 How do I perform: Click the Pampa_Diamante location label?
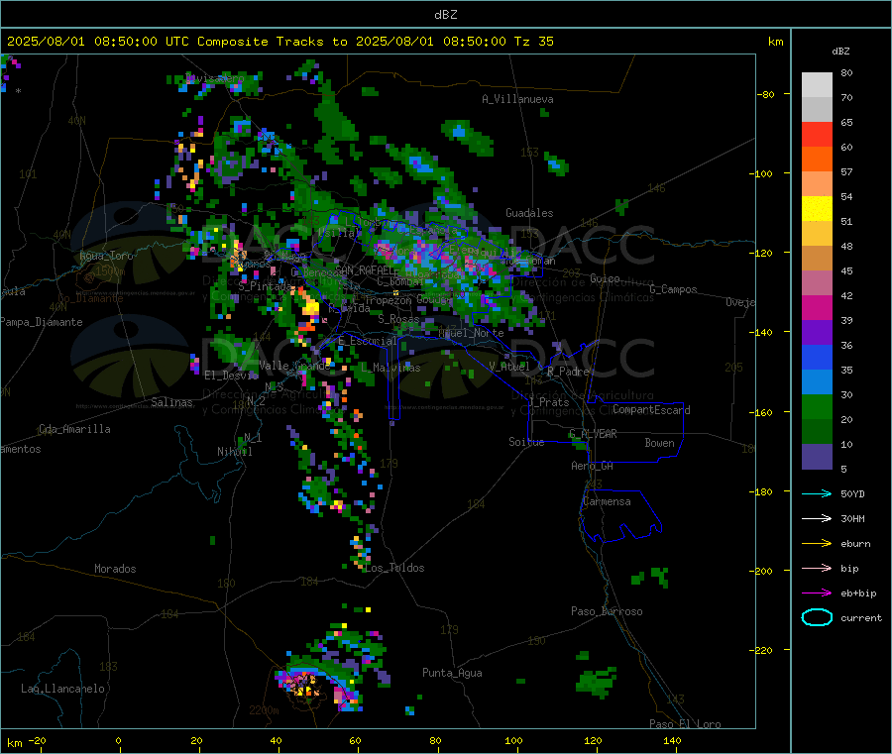coord(41,322)
